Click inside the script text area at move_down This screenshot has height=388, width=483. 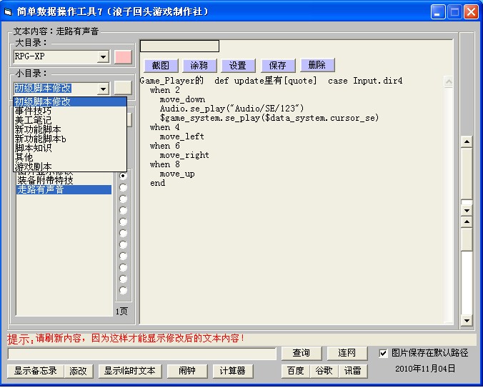[182, 99]
